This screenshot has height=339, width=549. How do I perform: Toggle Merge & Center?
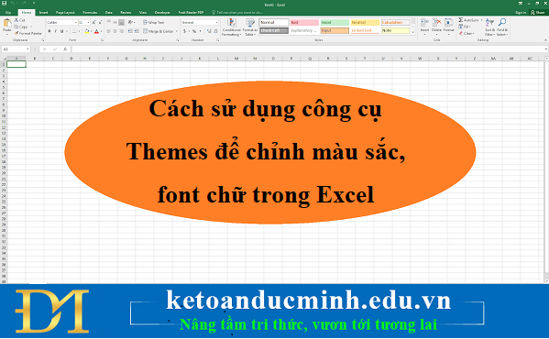(x=159, y=31)
